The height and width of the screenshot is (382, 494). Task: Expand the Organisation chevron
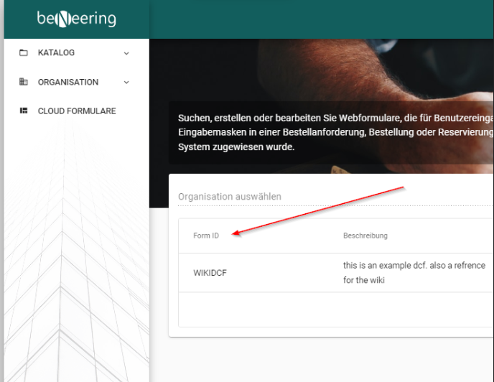[x=126, y=82]
